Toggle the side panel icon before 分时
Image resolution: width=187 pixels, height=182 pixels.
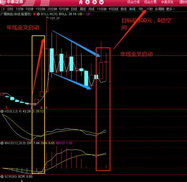[x=3, y=9]
